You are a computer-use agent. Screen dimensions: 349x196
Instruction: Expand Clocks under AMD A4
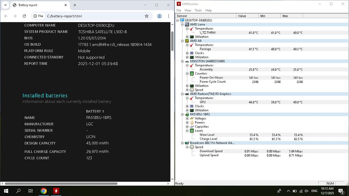click(x=187, y=53)
